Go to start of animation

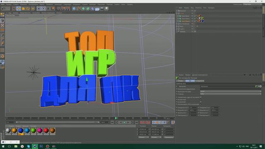(112, 123)
